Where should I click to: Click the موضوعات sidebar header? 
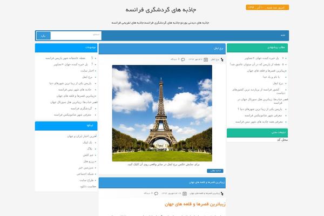pos(66,48)
